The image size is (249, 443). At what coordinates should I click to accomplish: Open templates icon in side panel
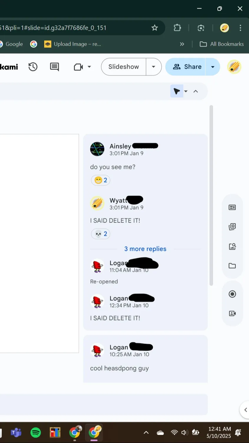tap(232, 207)
